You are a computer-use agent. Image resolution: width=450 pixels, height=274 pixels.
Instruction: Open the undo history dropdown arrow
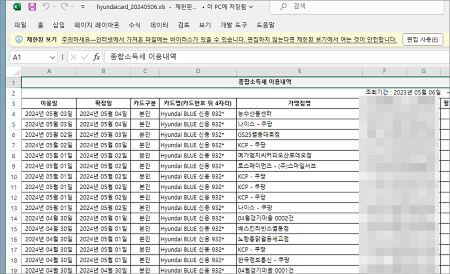(x=54, y=6)
